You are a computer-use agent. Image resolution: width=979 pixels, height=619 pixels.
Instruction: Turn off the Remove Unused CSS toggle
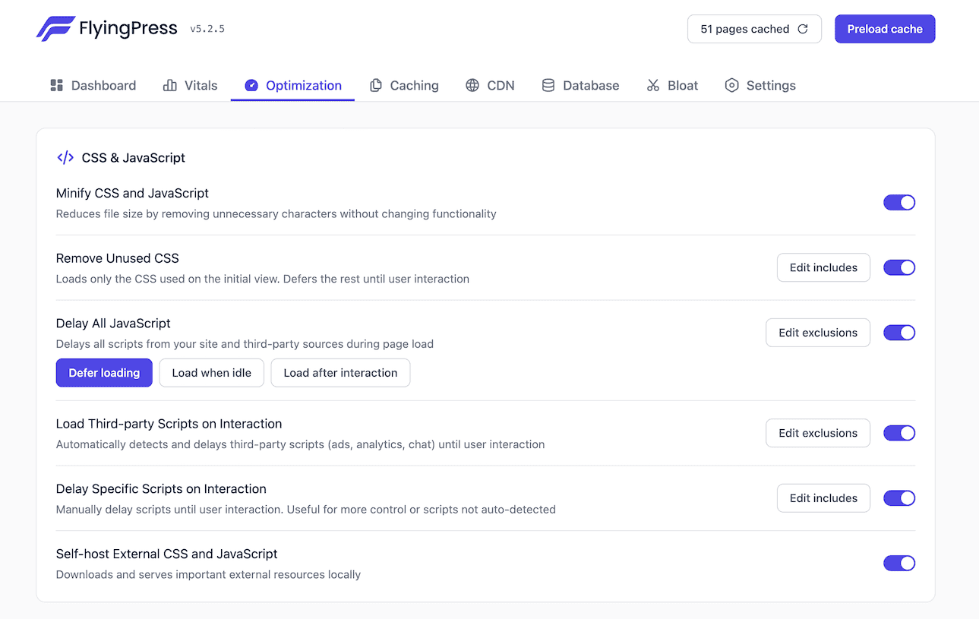(x=899, y=267)
